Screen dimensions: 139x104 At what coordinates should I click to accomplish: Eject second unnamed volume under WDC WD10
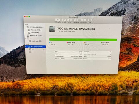pos(44,52)
